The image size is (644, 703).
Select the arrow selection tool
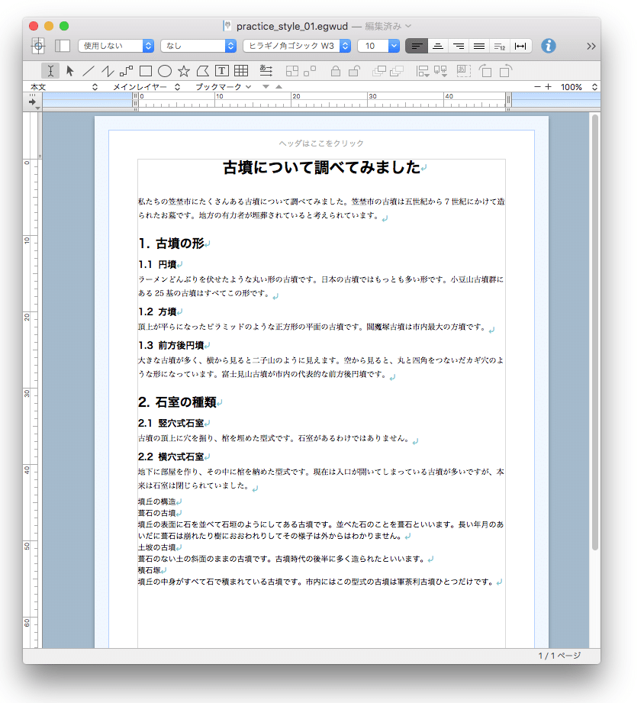pos(68,70)
